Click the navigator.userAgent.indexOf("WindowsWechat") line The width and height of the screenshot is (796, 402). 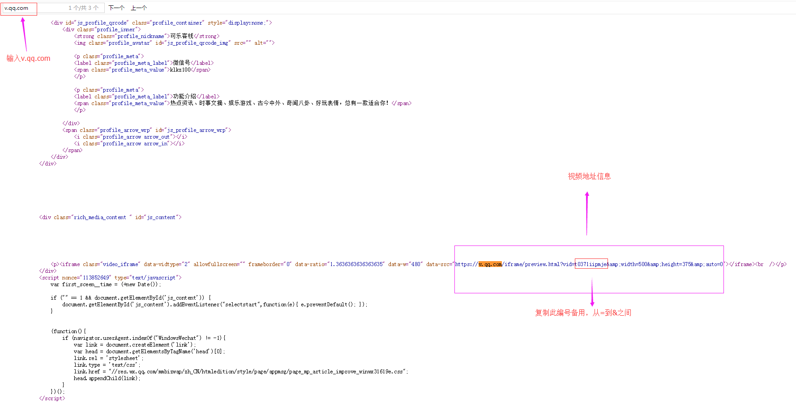coord(144,338)
